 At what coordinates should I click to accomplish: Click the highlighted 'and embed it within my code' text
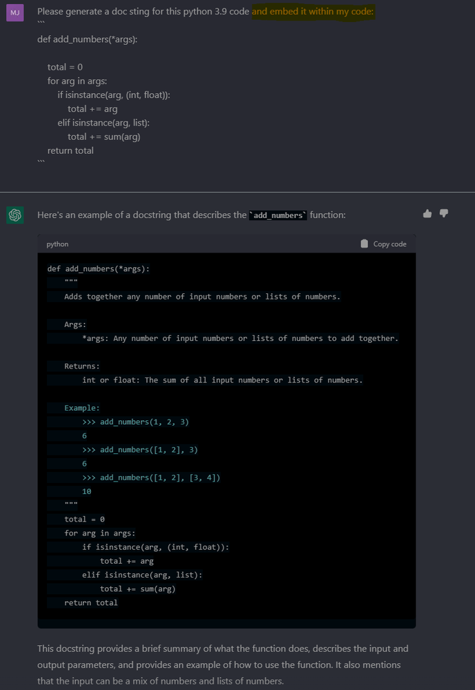[313, 12]
